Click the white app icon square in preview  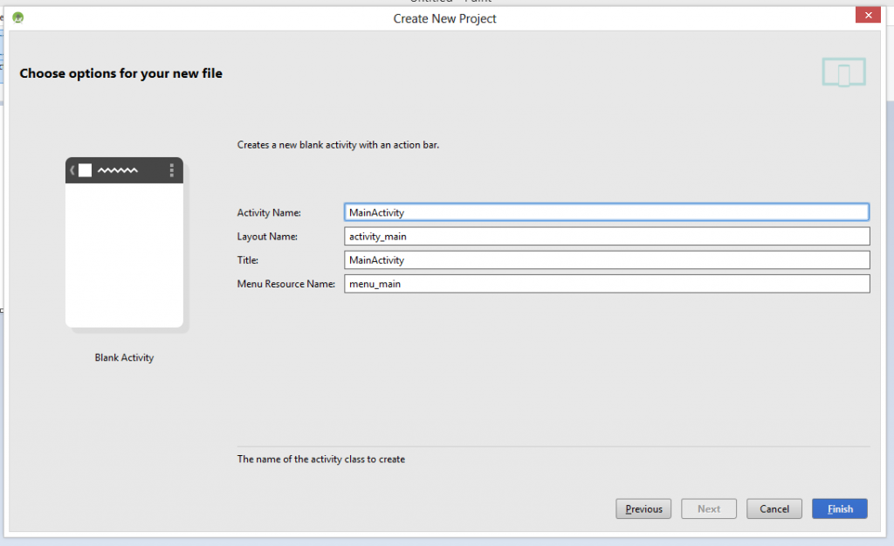click(85, 170)
